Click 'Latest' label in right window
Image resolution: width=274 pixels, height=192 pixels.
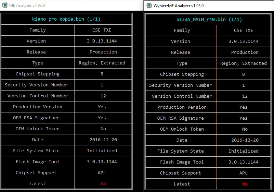tap(182, 184)
